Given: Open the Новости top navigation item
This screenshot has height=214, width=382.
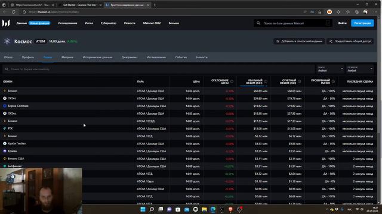Looking at the screenshot, I should click(130, 23).
